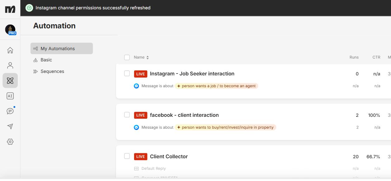Open the PRO account avatar
The width and height of the screenshot is (391, 181).
coord(10,30)
